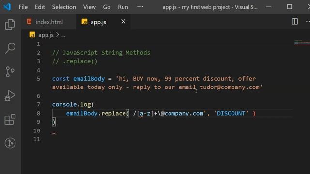Click line number 5 in gutter

(x=38, y=79)
